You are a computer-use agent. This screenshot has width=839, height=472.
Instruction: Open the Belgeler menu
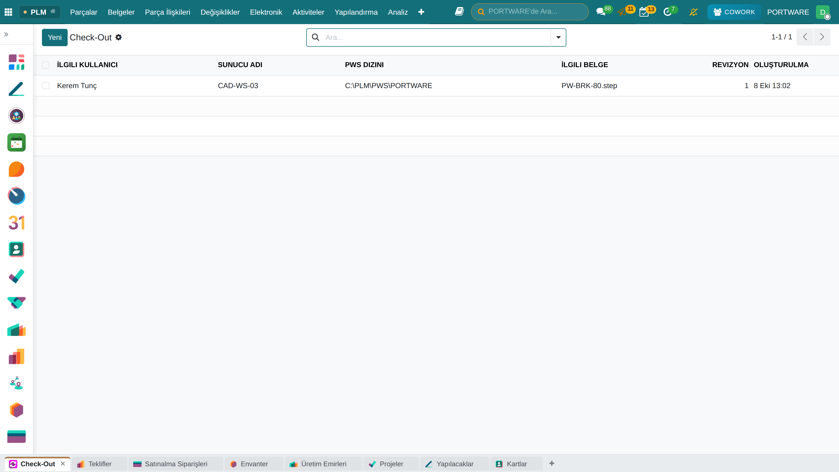coord(121,12)
